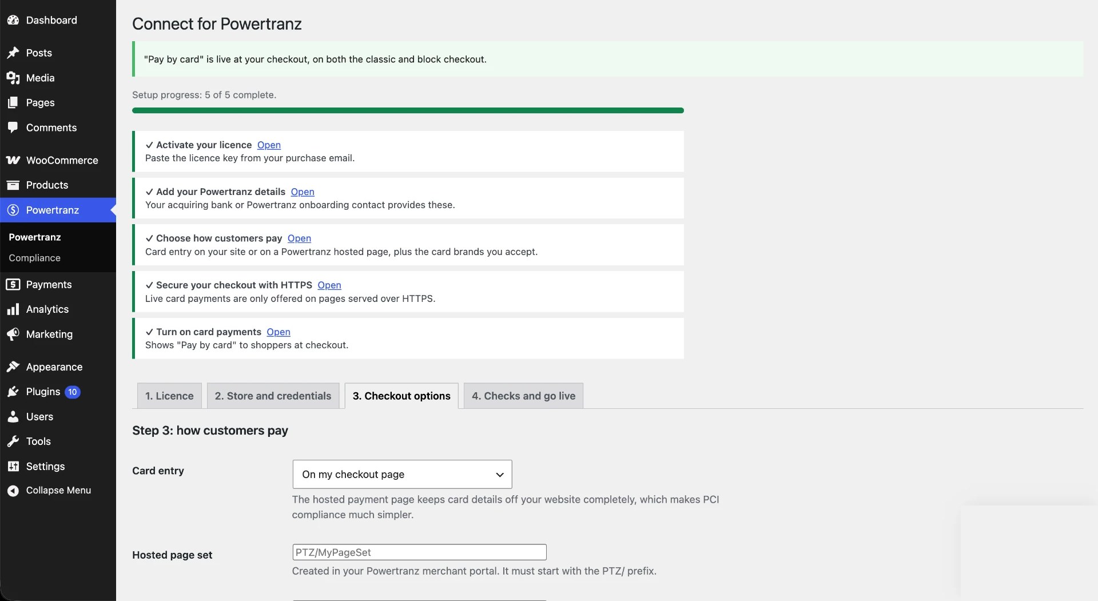Open the Media menu item

pos(58,78)
